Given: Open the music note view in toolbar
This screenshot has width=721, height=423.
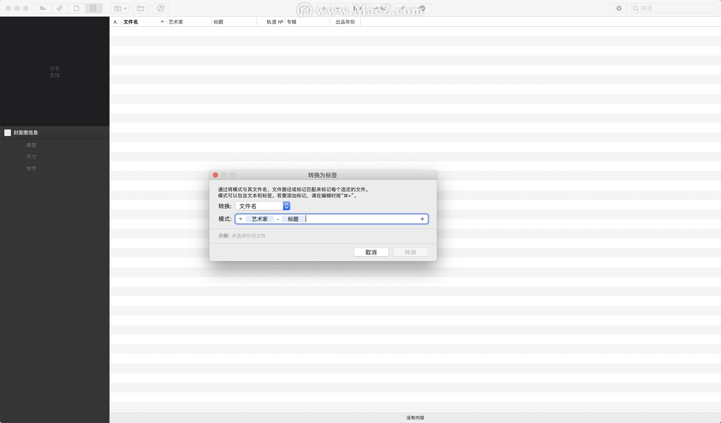Looking at the screenshot, I should 60,8.
